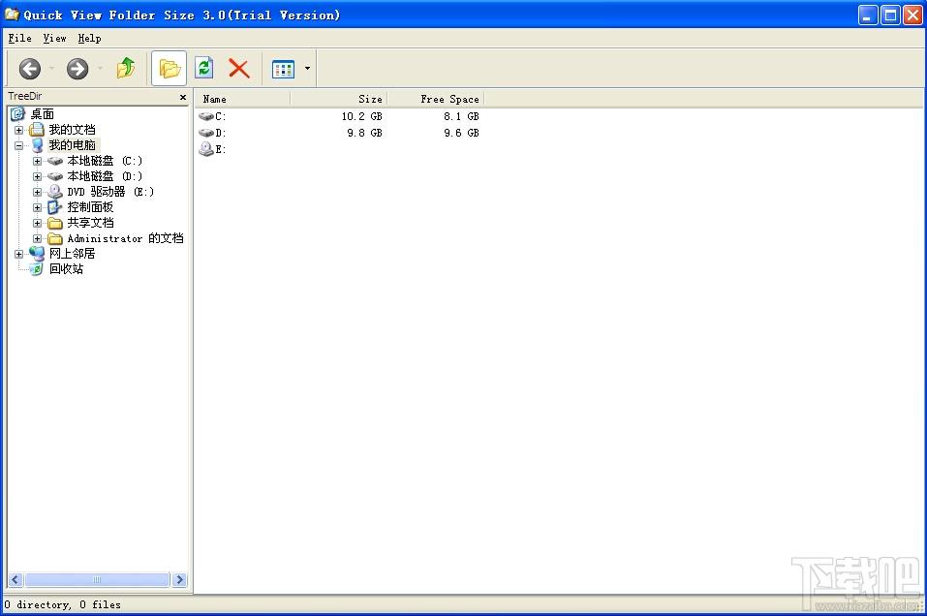This screenshot has width=927, height=616.
Task: Select the E: DVD drive entry
Action: point(213,149)
